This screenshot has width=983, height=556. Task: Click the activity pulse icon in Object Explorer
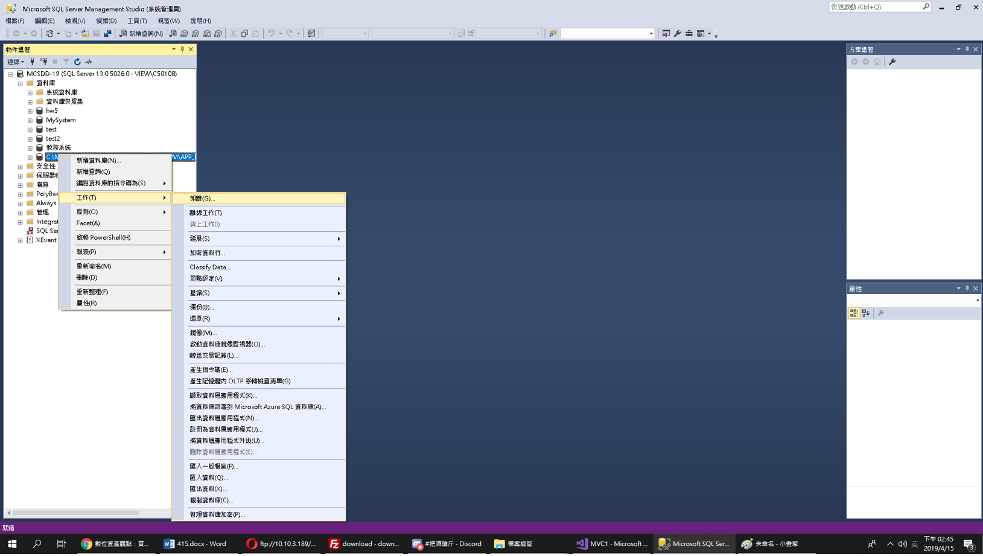[x=89, y=62]
